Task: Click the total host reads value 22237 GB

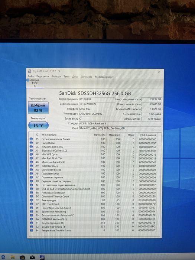Action: [152, 99]
